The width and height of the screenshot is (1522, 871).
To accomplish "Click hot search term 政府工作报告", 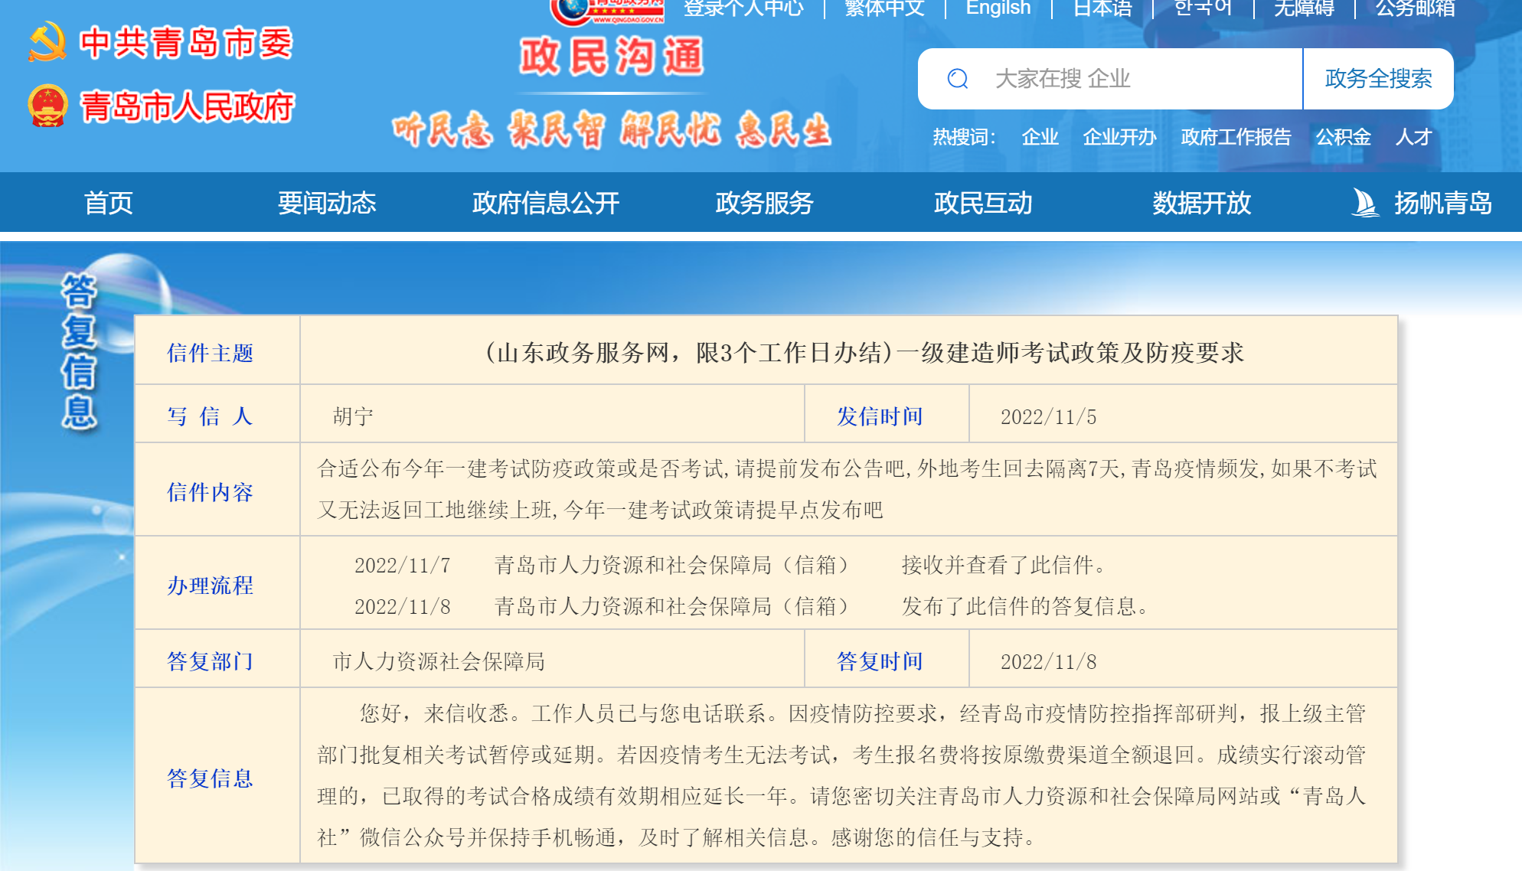I will pyautogui.click(x=1236, y=137).
